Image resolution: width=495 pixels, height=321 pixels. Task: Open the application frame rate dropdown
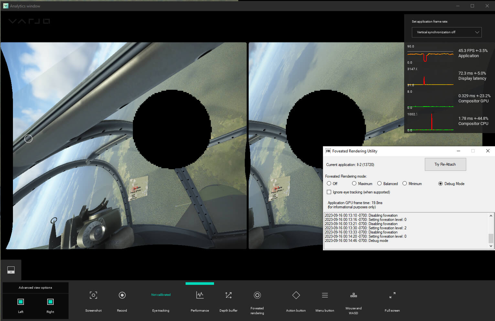pos(447,32)
